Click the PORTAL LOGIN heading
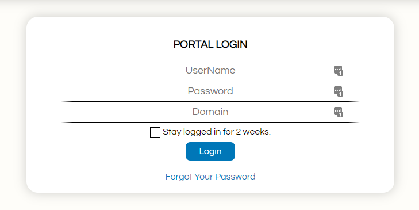 (x=210, y=44)
